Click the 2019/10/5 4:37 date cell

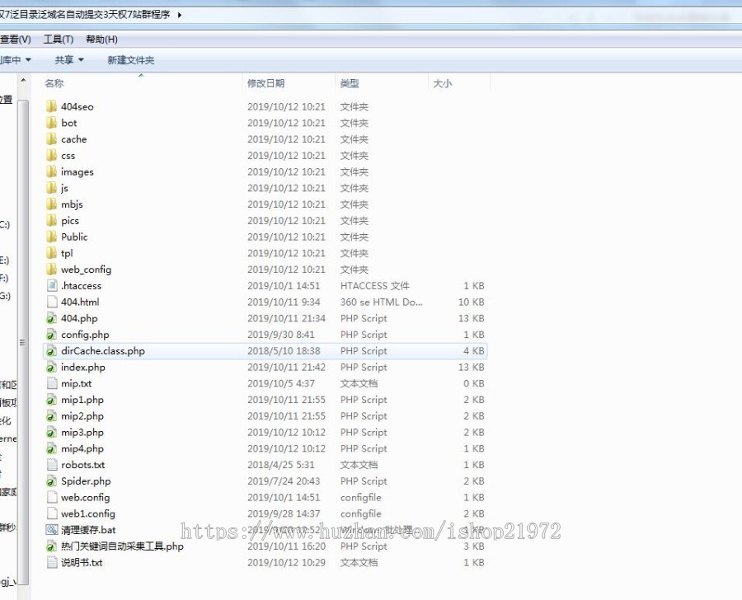[280, 383]
